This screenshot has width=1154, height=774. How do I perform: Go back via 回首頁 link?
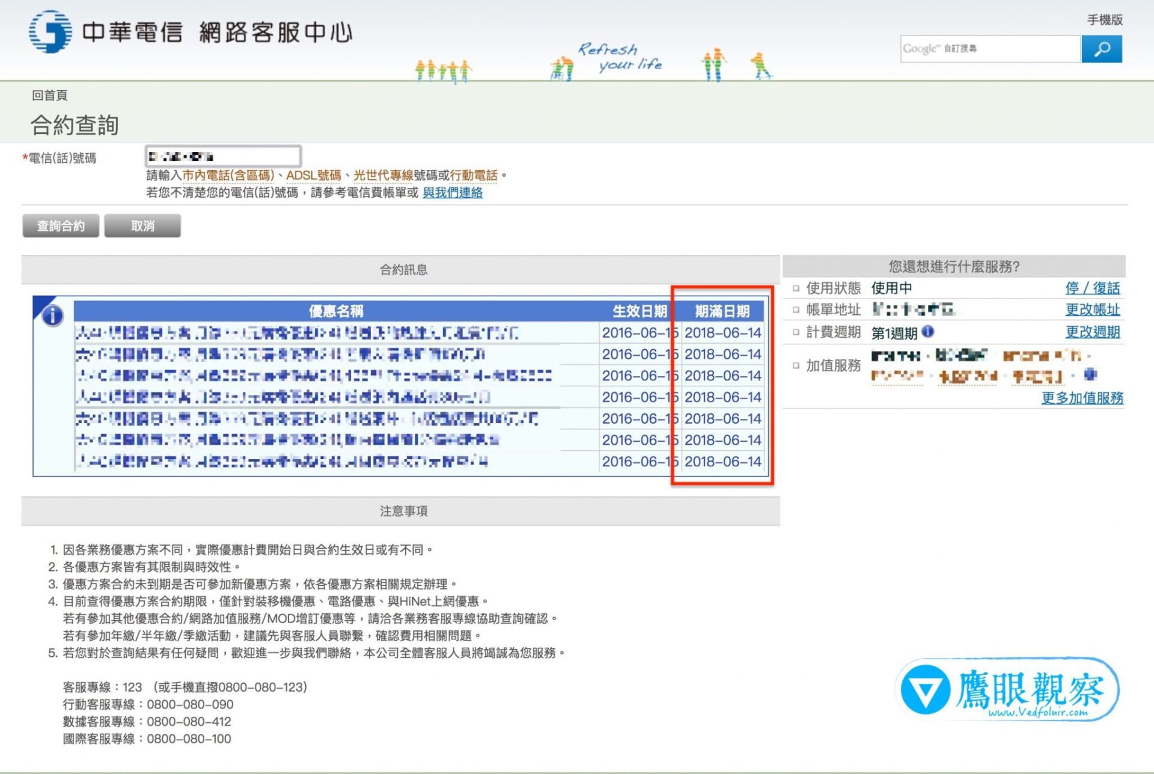tap(49, 95)
